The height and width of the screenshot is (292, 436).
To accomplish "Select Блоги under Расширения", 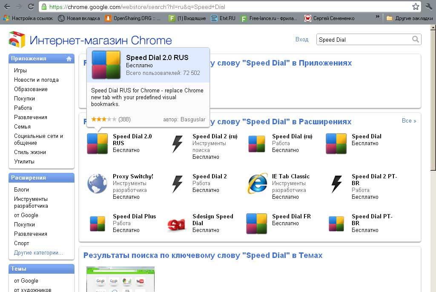I will (21, 190).
